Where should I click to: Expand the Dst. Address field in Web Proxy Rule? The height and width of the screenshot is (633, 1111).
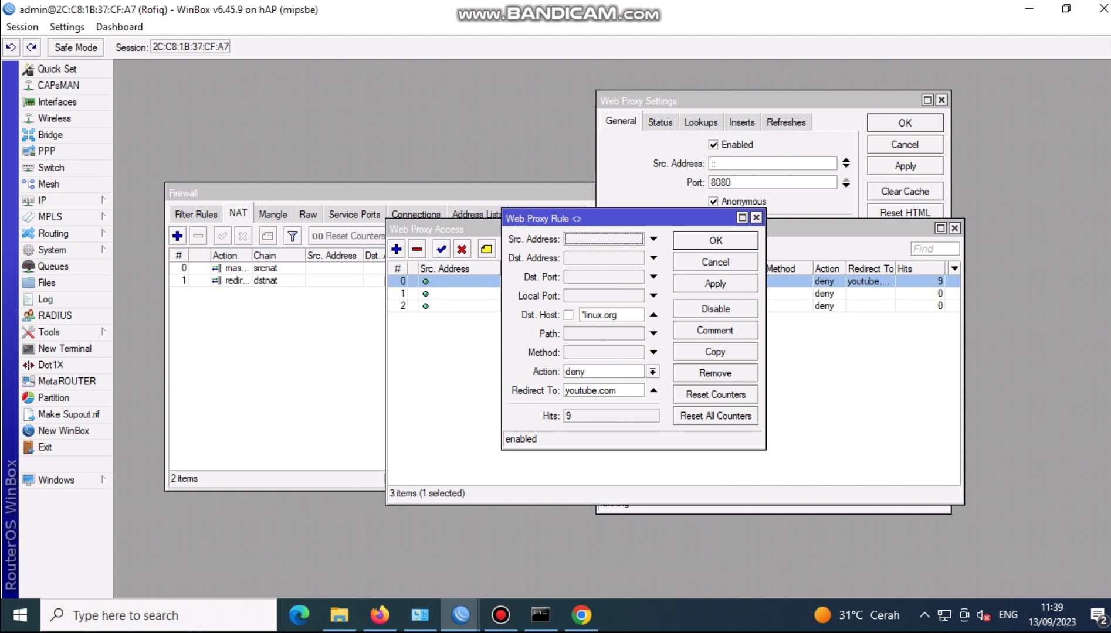(x=653, y=257)
